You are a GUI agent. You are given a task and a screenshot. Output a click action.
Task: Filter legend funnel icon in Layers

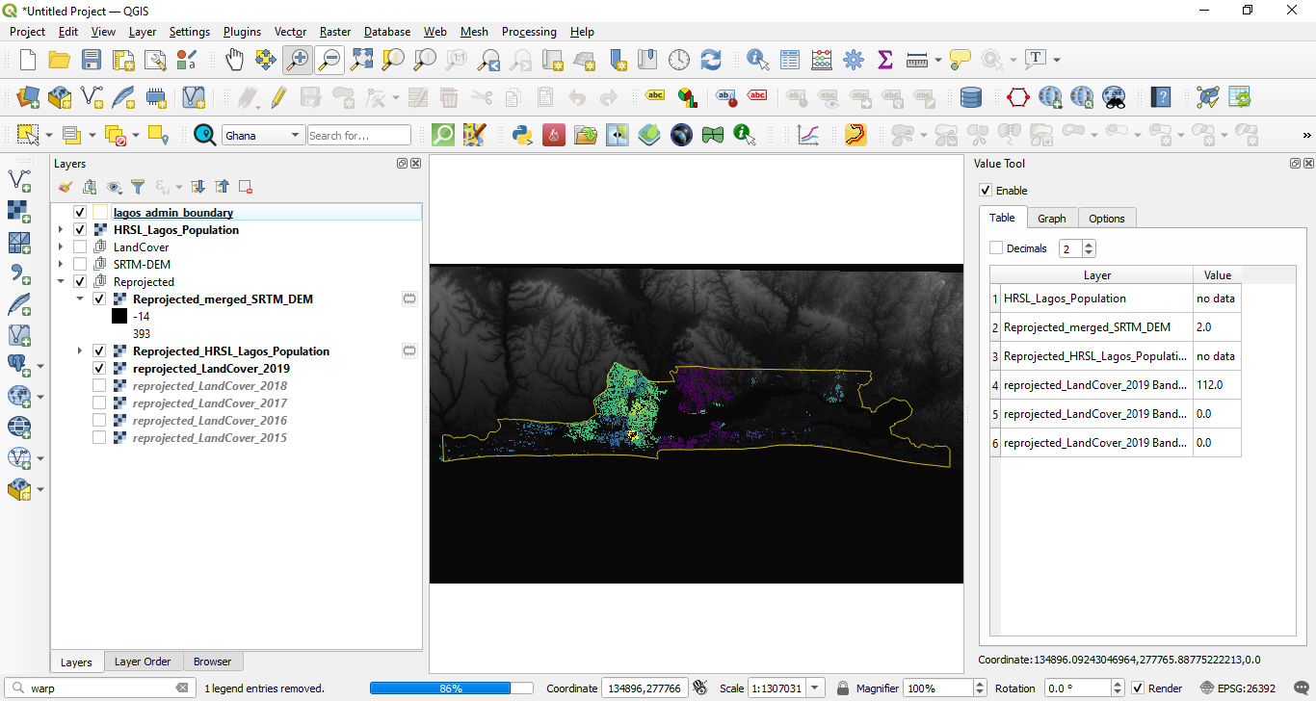tap(138, 187)
